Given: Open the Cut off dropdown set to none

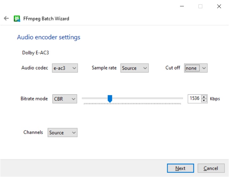Looking at the screenshot, I should 196,68.
